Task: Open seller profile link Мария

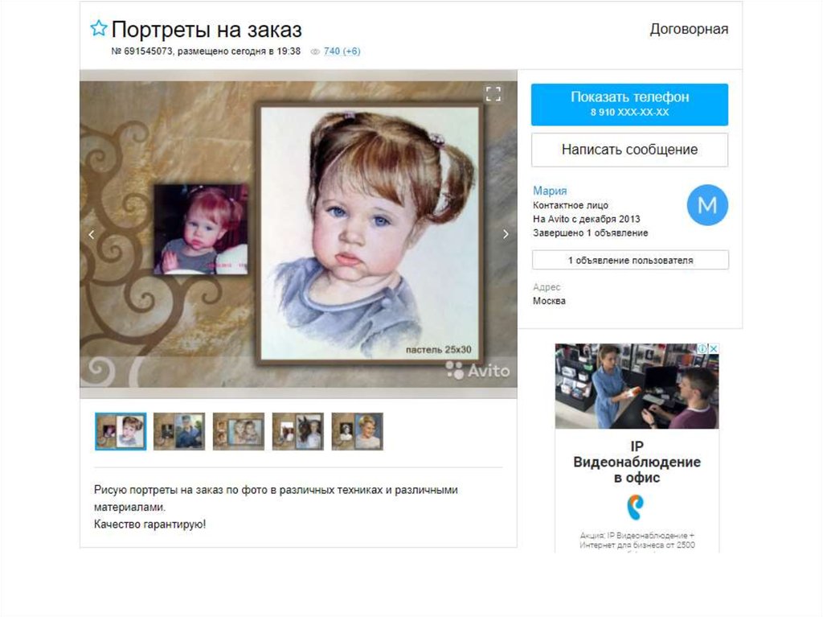Action: click(550, 191)
